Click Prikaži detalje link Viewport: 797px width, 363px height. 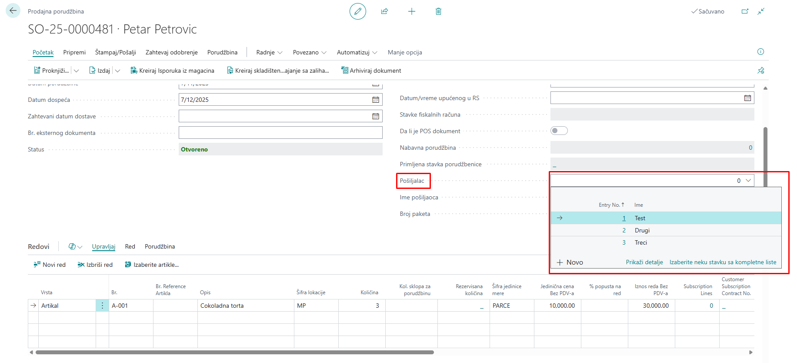[x=644, y=262]
